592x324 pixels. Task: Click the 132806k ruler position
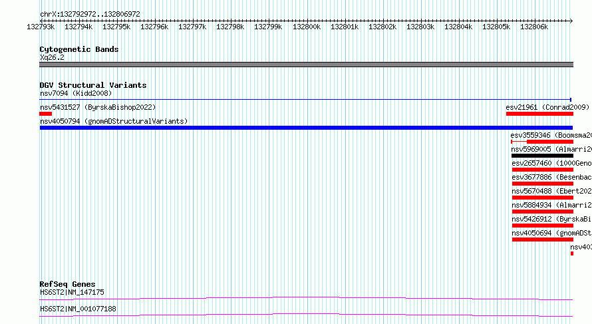point(534,27)
